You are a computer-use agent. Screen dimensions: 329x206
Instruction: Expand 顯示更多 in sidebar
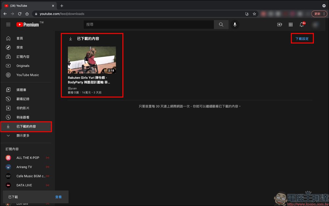23,135
